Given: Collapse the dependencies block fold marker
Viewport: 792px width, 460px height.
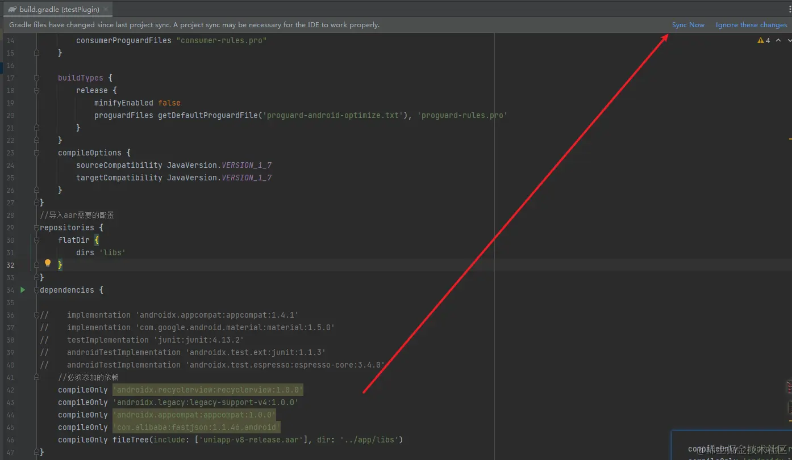Looking at the screenshot, I should 37,290.
